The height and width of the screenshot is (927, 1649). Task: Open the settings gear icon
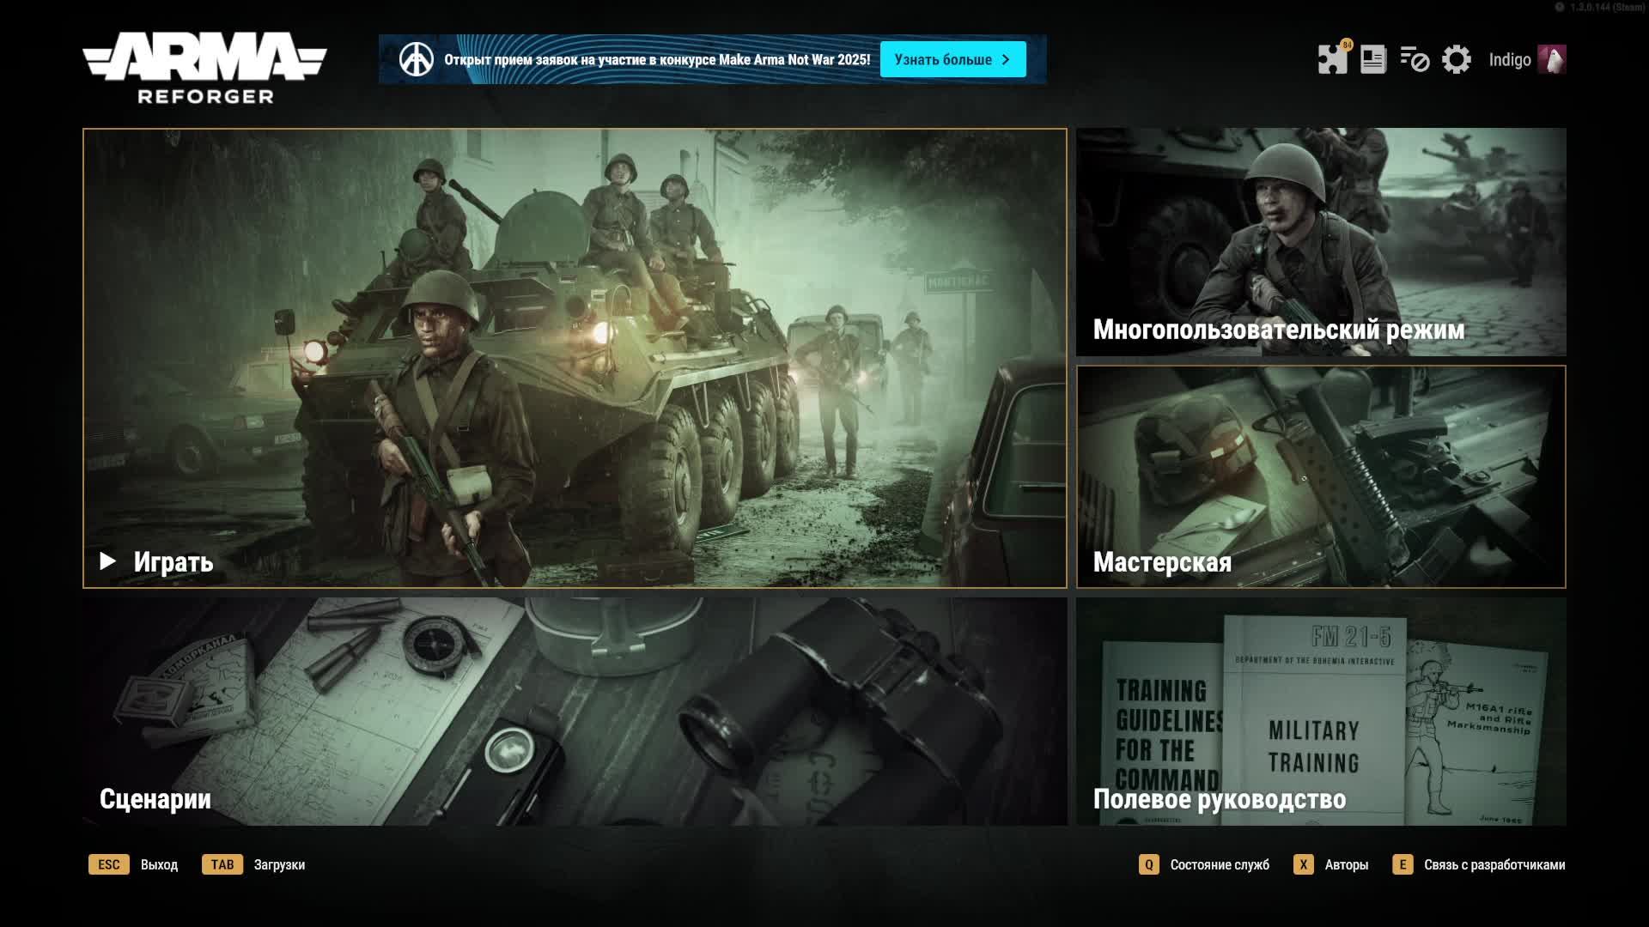click(x=1456, y=59)
